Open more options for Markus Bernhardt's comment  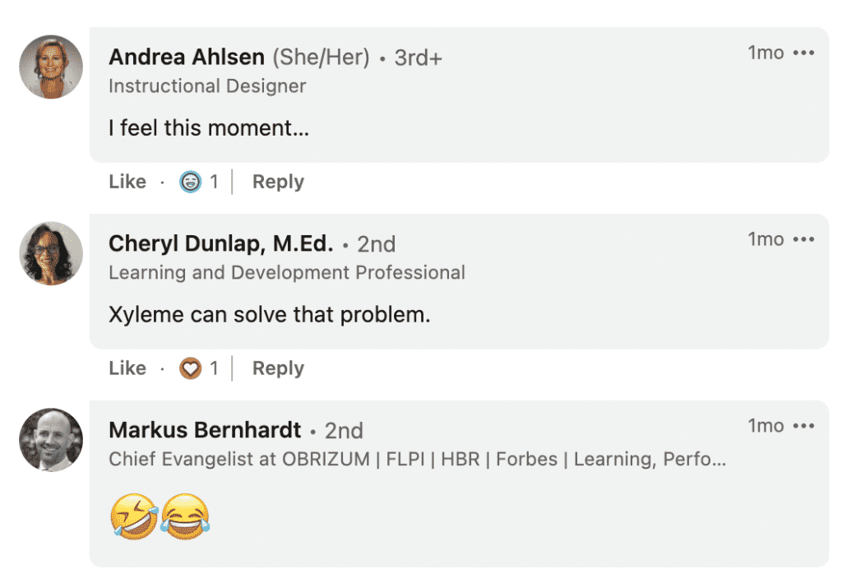[803, 426]
